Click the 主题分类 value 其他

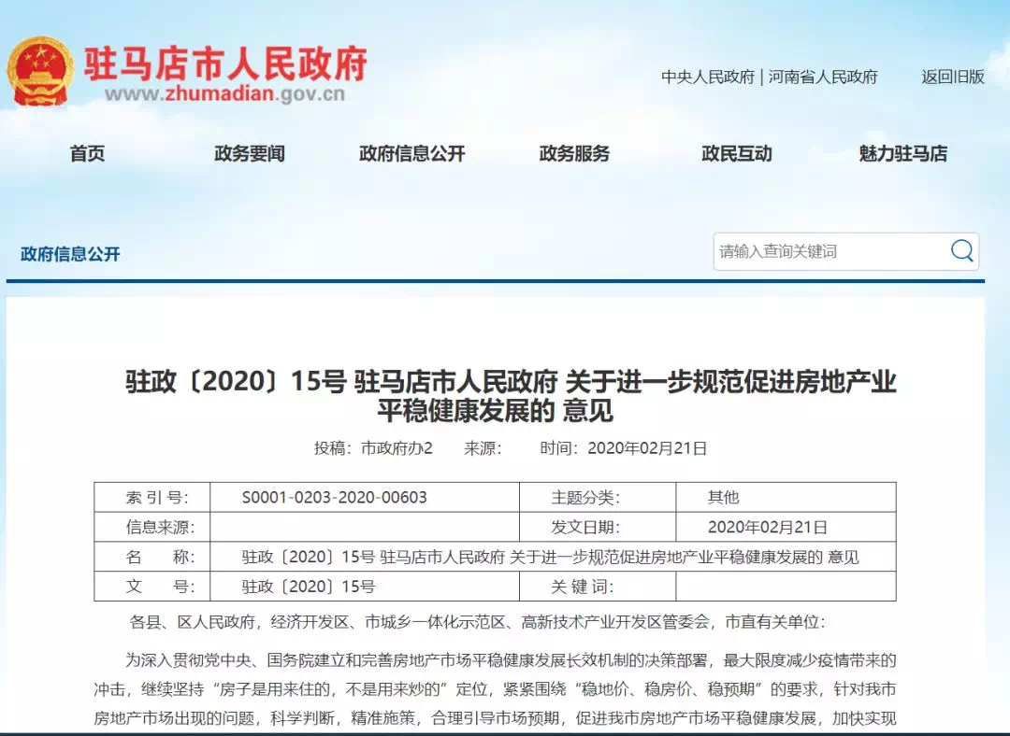tap(723, 497)
